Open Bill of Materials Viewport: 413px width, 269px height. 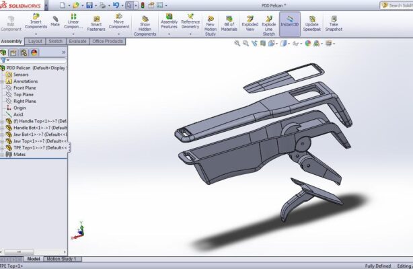click(229, 22)
